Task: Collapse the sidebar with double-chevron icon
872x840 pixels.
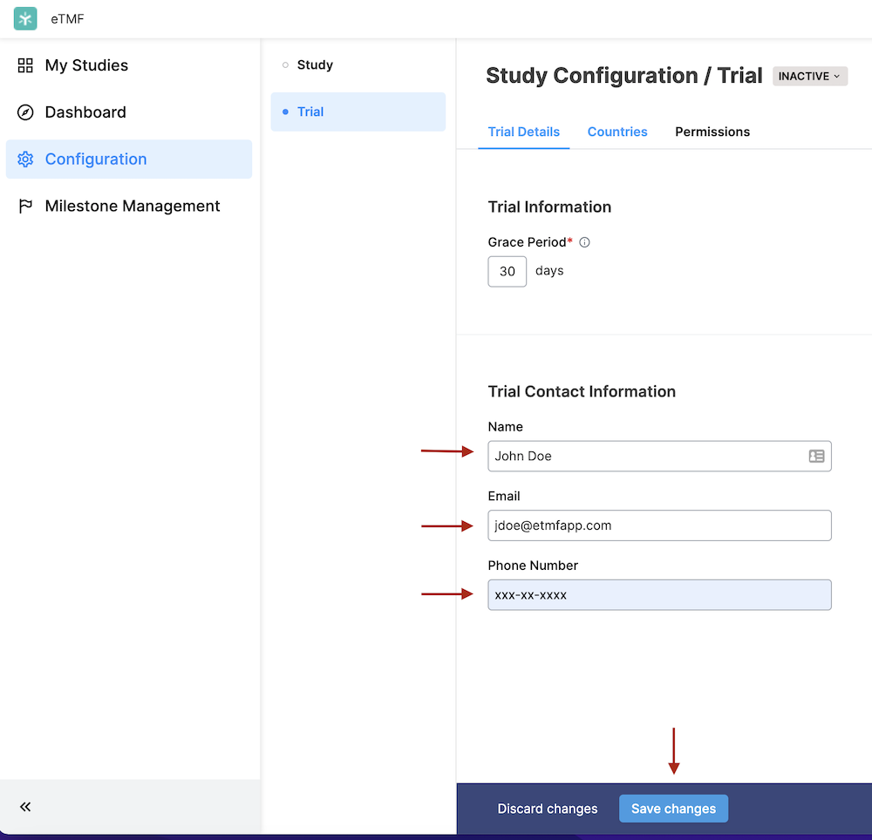Action: (x=25, y=807)
